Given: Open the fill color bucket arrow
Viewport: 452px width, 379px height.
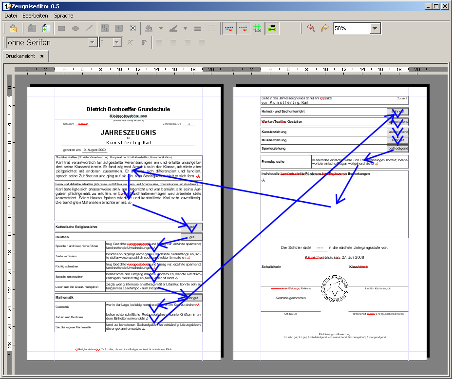Looking at the screenshot, I should (161, 28).
